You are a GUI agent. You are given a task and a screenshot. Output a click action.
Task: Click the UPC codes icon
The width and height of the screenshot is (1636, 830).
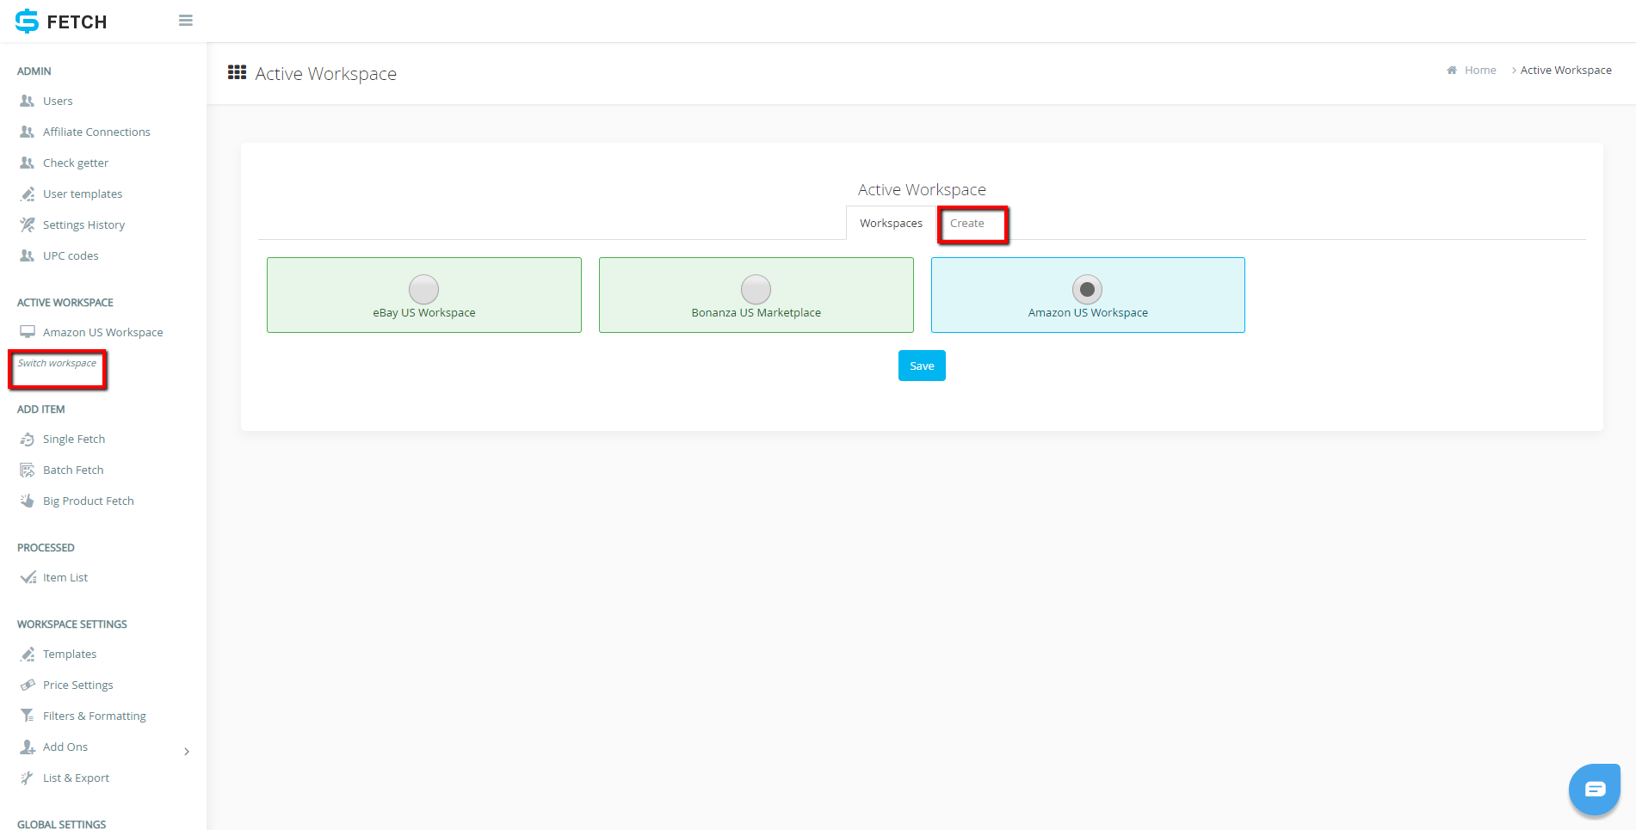pos(28,255)
